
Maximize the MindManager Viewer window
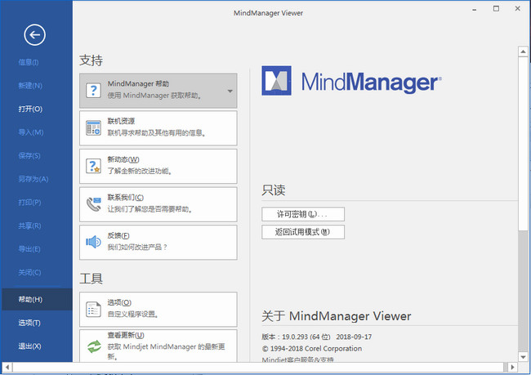click(496, 9)
